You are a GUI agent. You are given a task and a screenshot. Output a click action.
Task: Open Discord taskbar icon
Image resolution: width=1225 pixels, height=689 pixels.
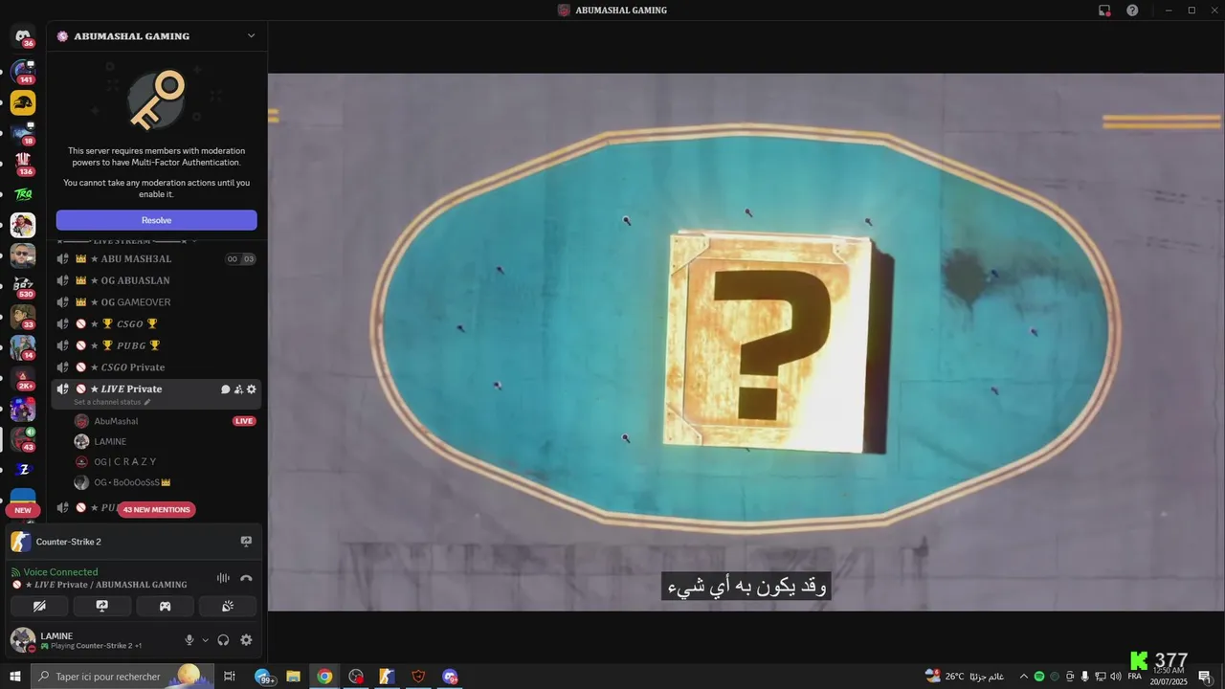(450, 677)
